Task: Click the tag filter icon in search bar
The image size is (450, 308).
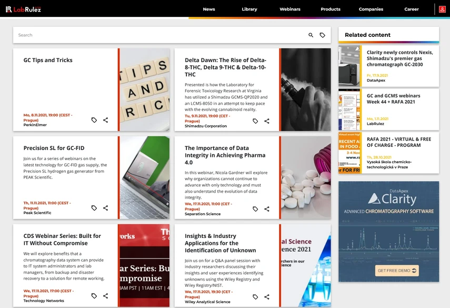Action: point(323,35)
